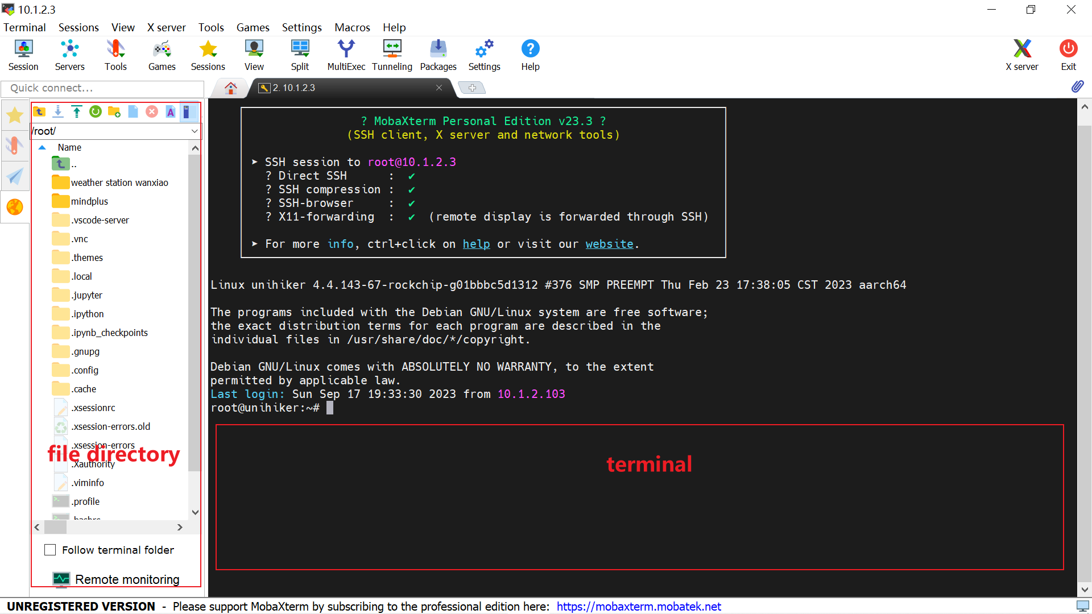Go up one directory in the file browser
This screenshot has height=614, width=1092.
[x=39, y=111]
